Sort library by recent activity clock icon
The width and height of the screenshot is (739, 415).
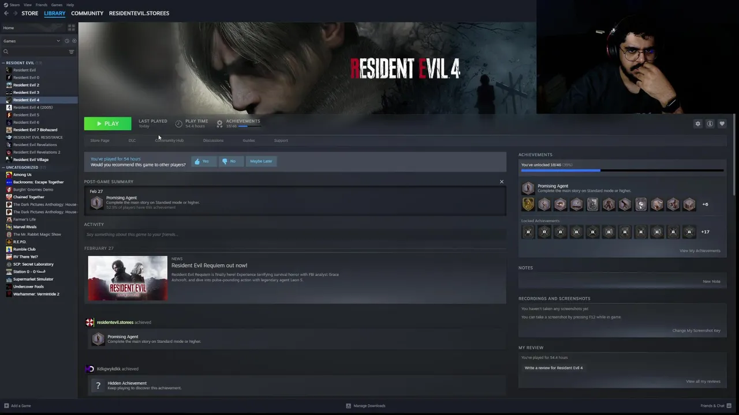pos(67,41)
